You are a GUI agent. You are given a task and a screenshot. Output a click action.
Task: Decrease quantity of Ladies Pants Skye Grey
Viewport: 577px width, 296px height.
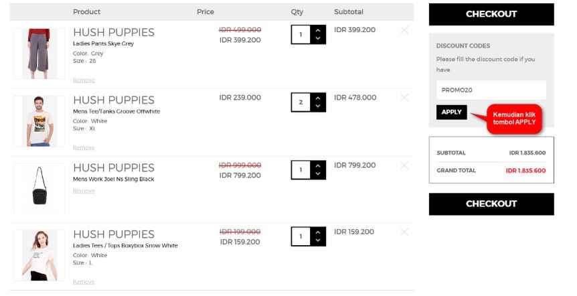tap(318, 38)
